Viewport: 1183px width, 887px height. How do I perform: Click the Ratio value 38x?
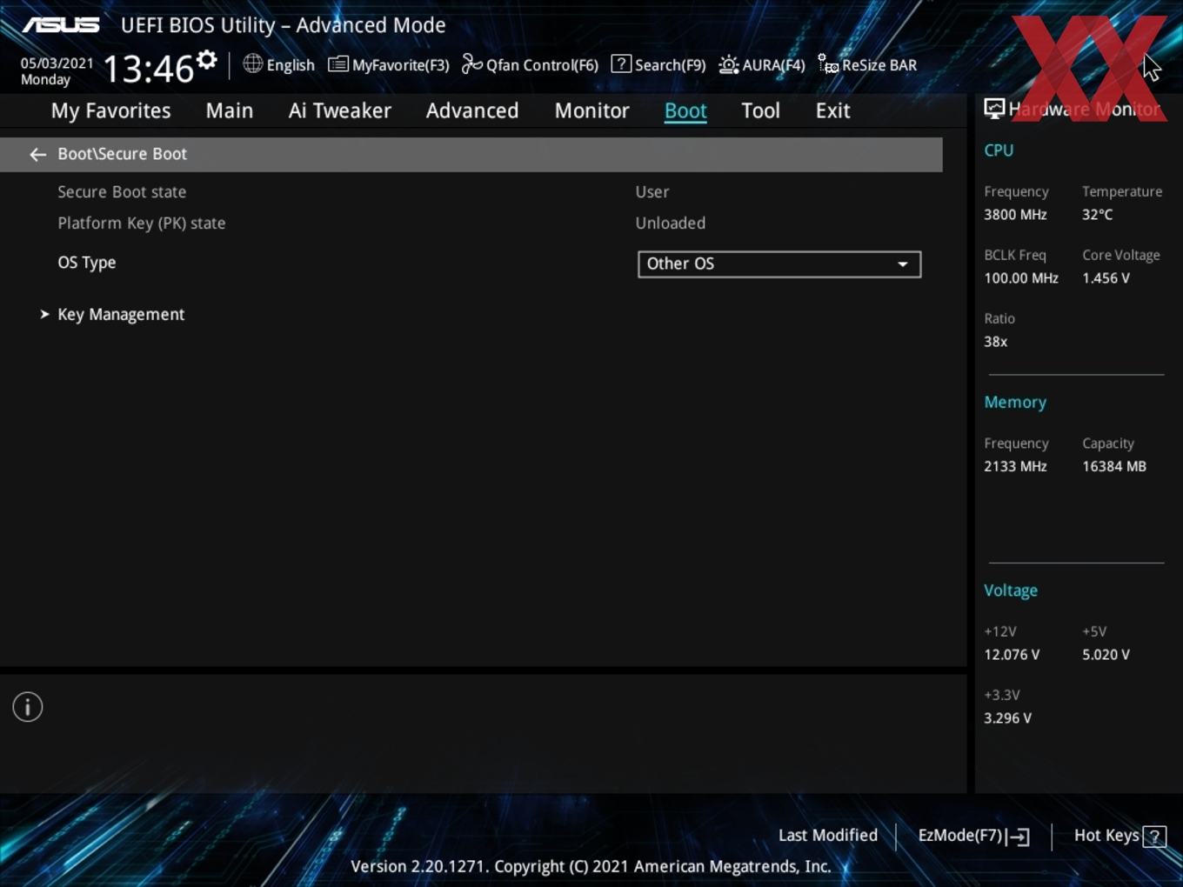pyautogui.click(x=996, y=342)
